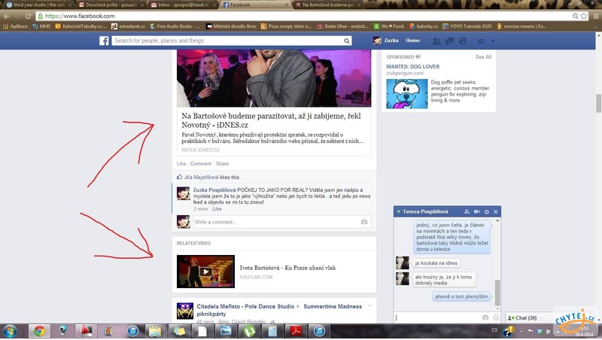Like the iDNES article post
The image size is (602, 340).
(181, 164)
